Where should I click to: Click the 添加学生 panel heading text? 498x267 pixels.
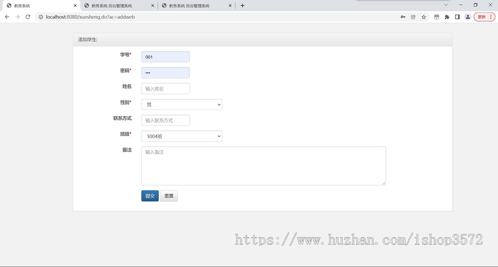click(87, 40)
